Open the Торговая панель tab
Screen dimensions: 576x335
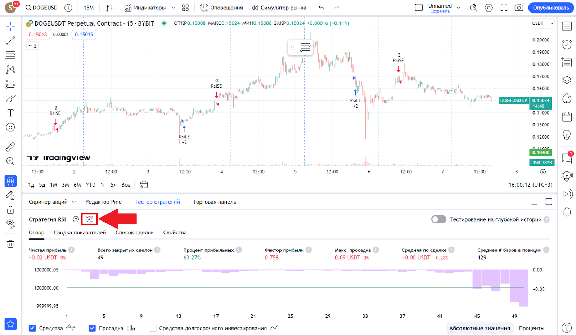tap(215, 202)
